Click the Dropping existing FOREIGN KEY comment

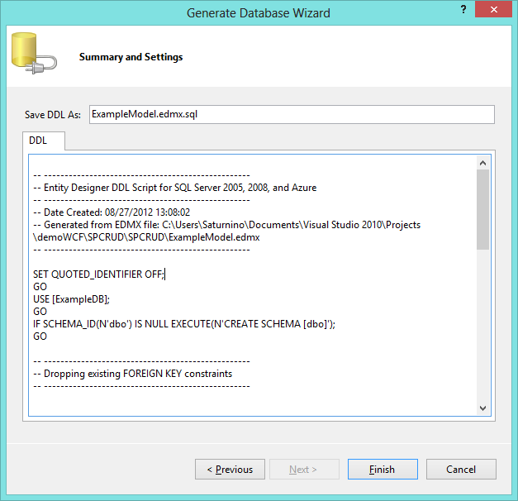[132, 374]
